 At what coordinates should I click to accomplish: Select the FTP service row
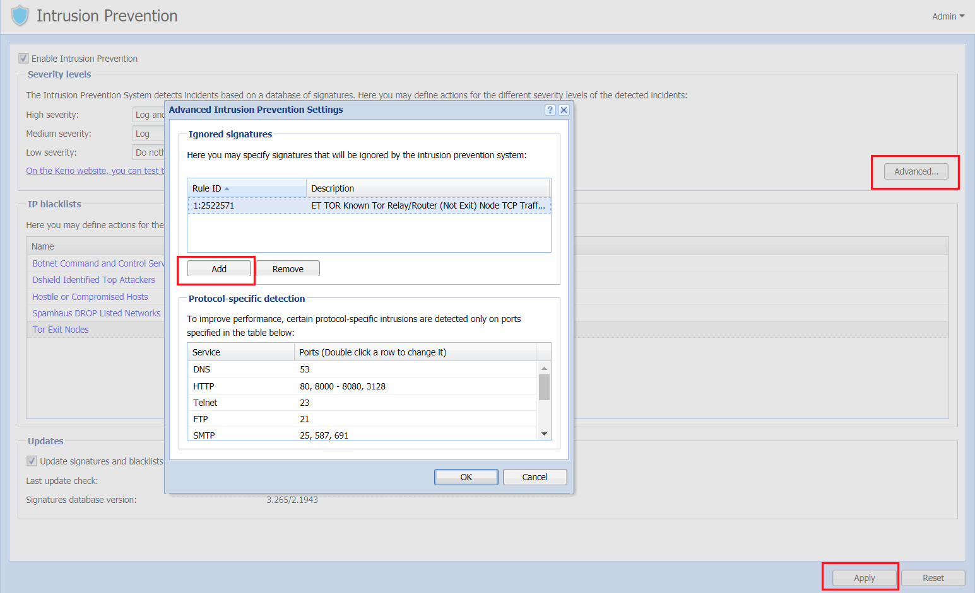(x=362, y=419)
